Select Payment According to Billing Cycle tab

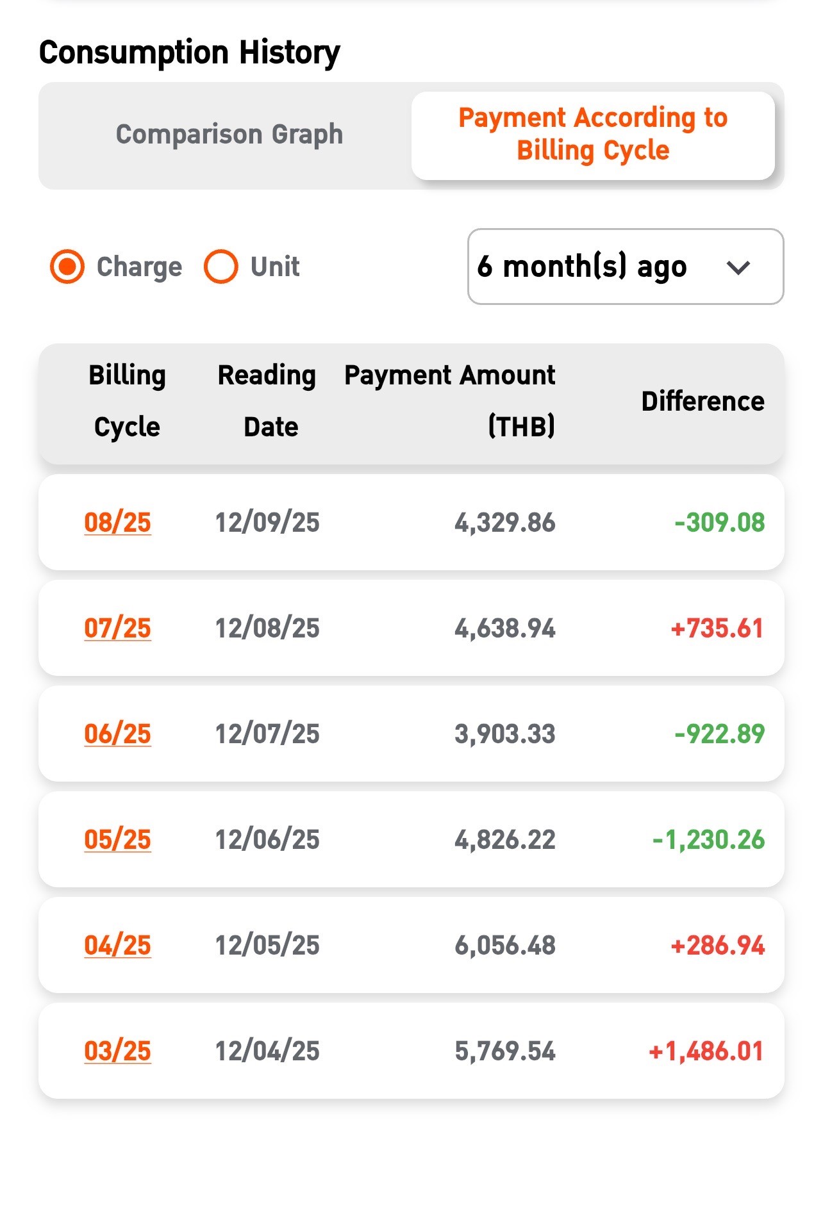(x=593, y=135)
